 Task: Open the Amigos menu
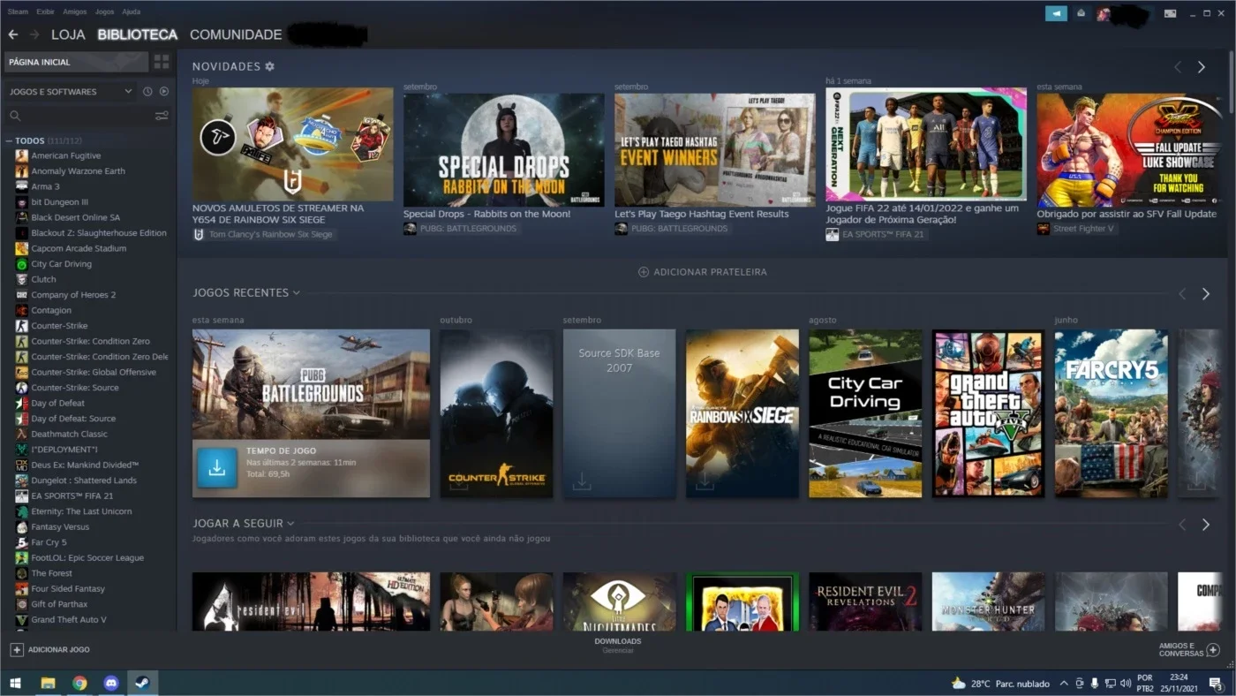click(75, 12)
